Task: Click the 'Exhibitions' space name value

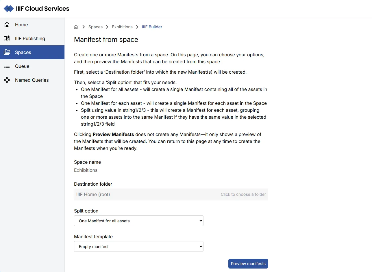Action: pos(86,170)
